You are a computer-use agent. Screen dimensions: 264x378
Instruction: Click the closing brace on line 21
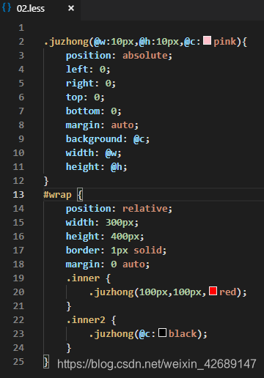click(69, 306)
